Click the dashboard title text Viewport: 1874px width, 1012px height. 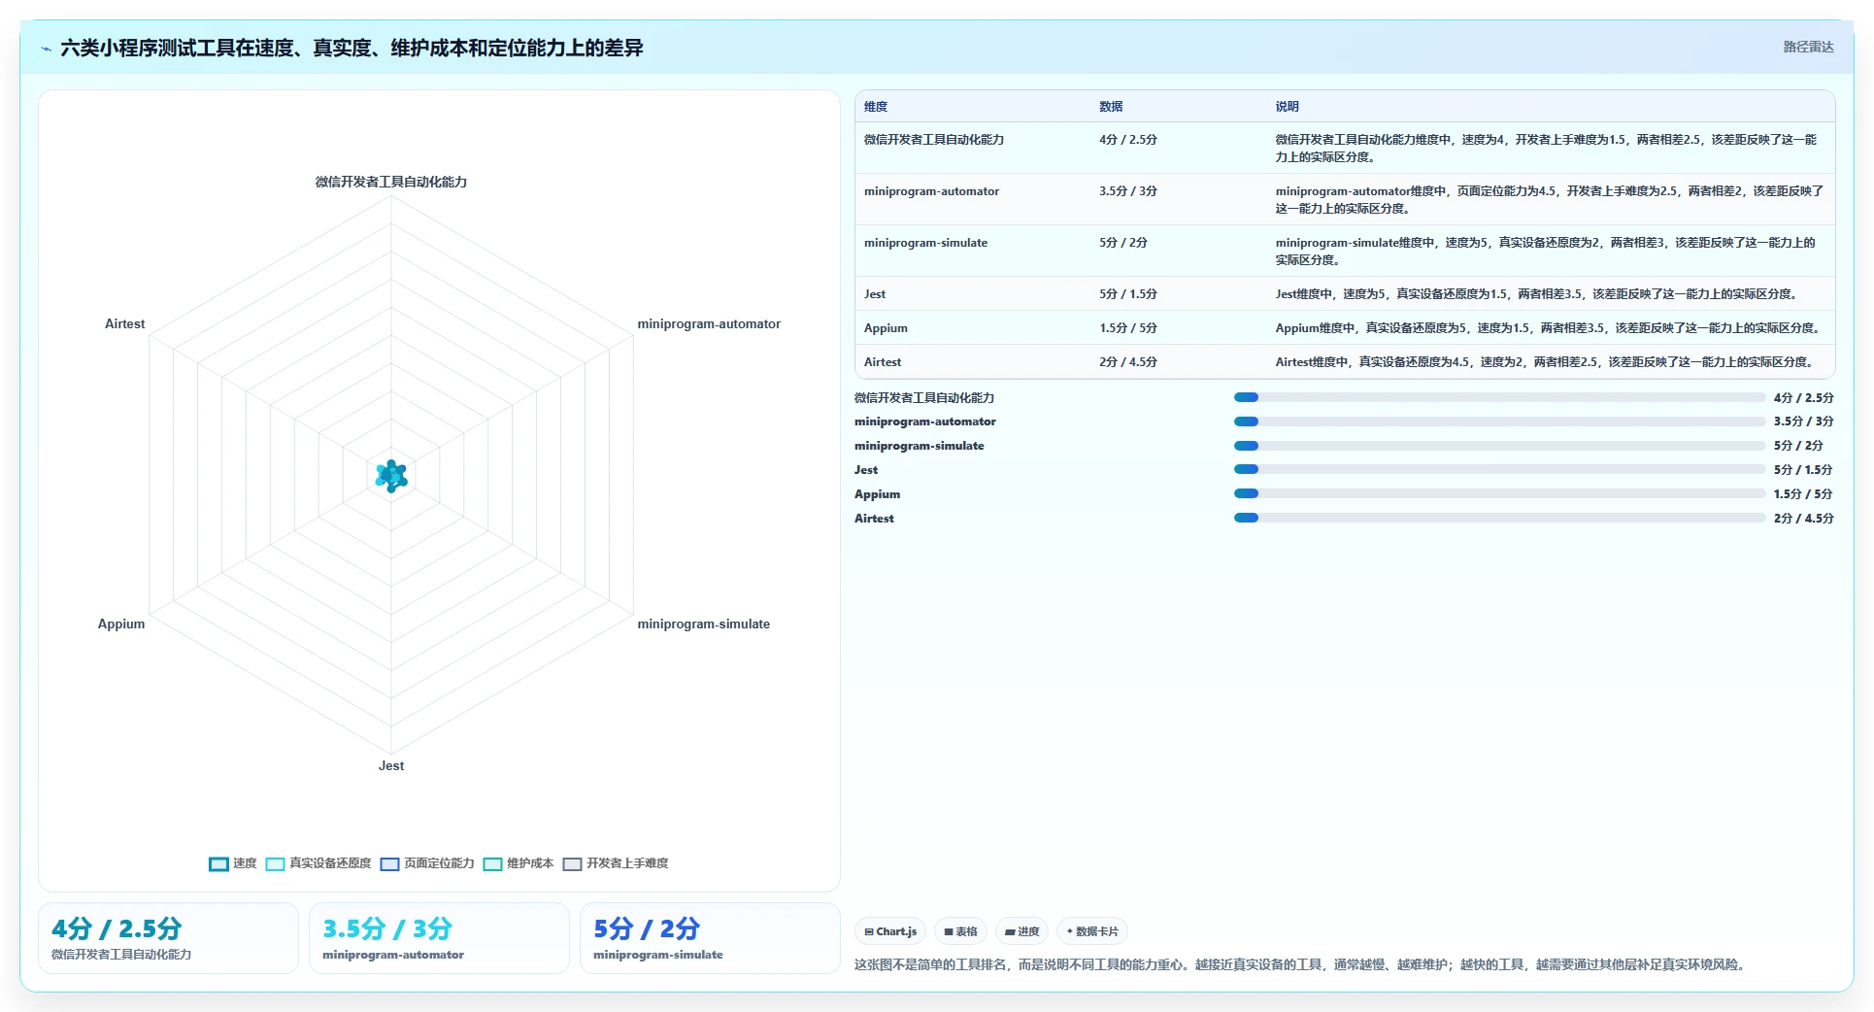point(351,49)
